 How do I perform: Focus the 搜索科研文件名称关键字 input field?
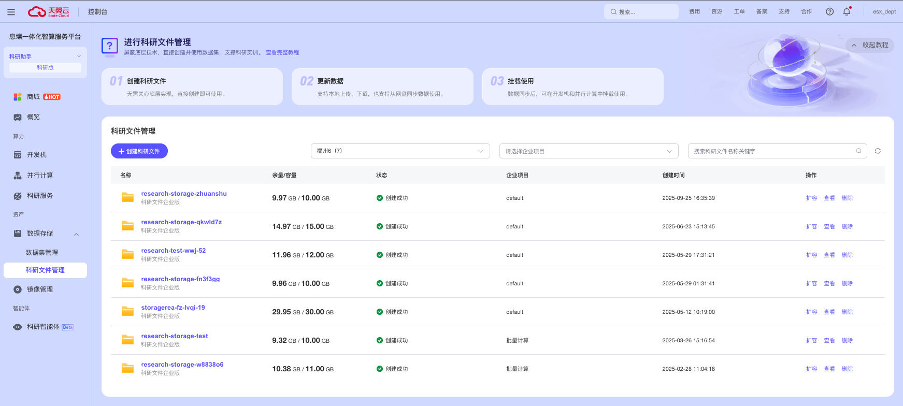(772, 151)
